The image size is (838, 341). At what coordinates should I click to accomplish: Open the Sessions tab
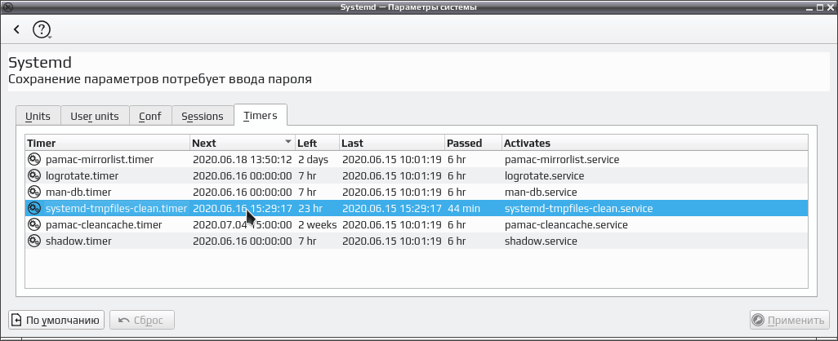[x=203, y=116]
